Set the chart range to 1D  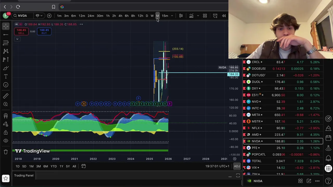(17, 166)
